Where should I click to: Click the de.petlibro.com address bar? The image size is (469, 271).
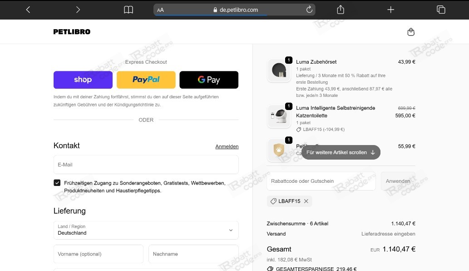pyautogui.click(x=234, y=10)
